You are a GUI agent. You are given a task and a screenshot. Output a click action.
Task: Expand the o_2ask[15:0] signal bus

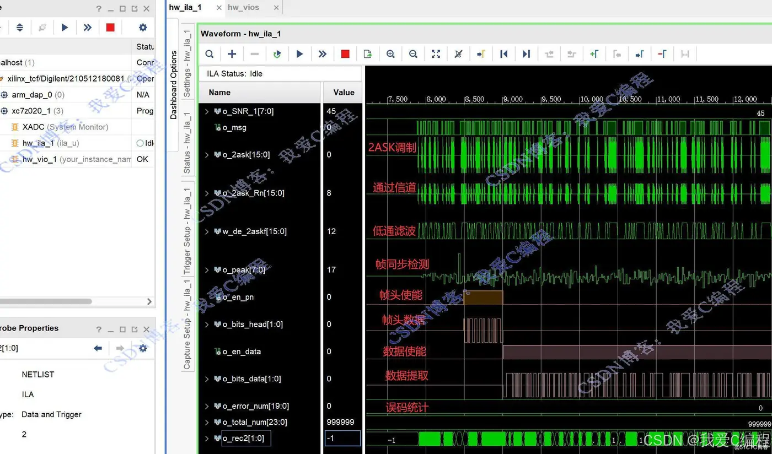[x=207, y=155]
